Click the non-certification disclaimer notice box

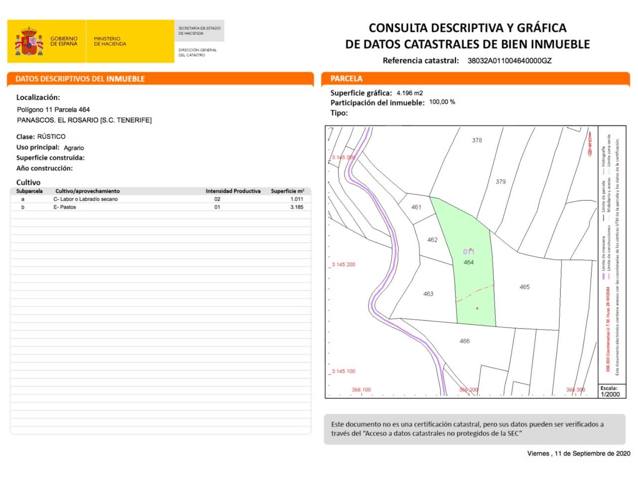(475, 429)
